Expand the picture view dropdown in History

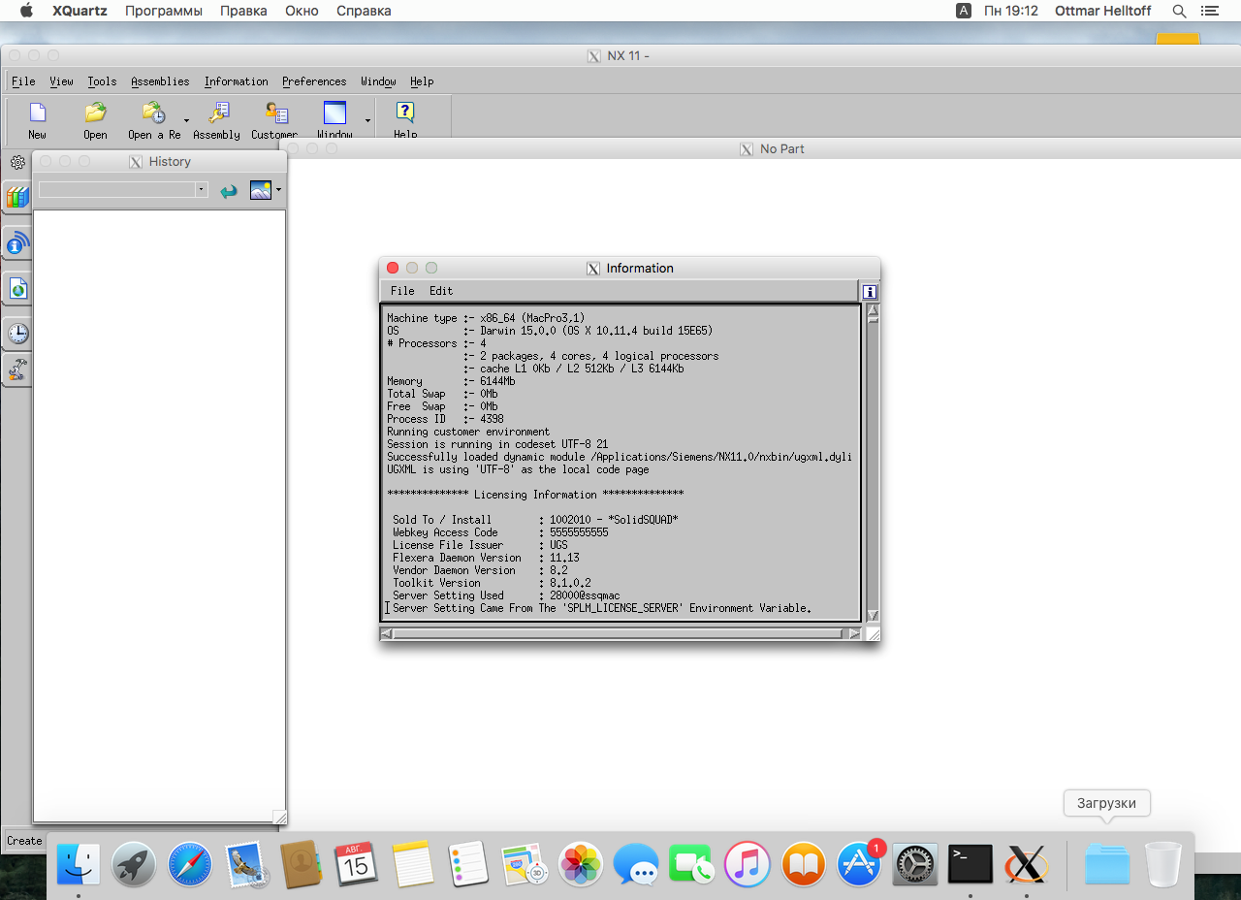coord(278,189)
